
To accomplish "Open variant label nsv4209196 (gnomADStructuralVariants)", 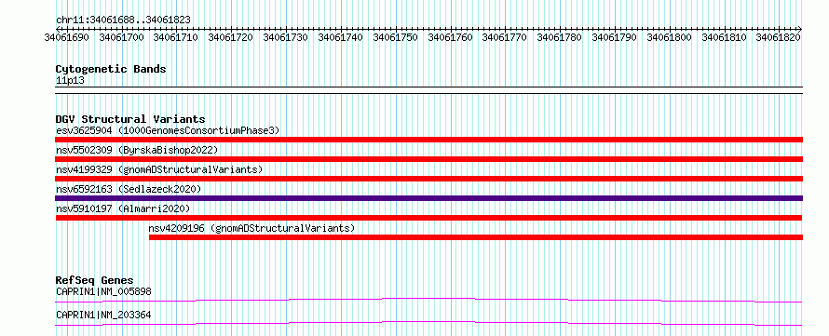I will click(251, 228).
